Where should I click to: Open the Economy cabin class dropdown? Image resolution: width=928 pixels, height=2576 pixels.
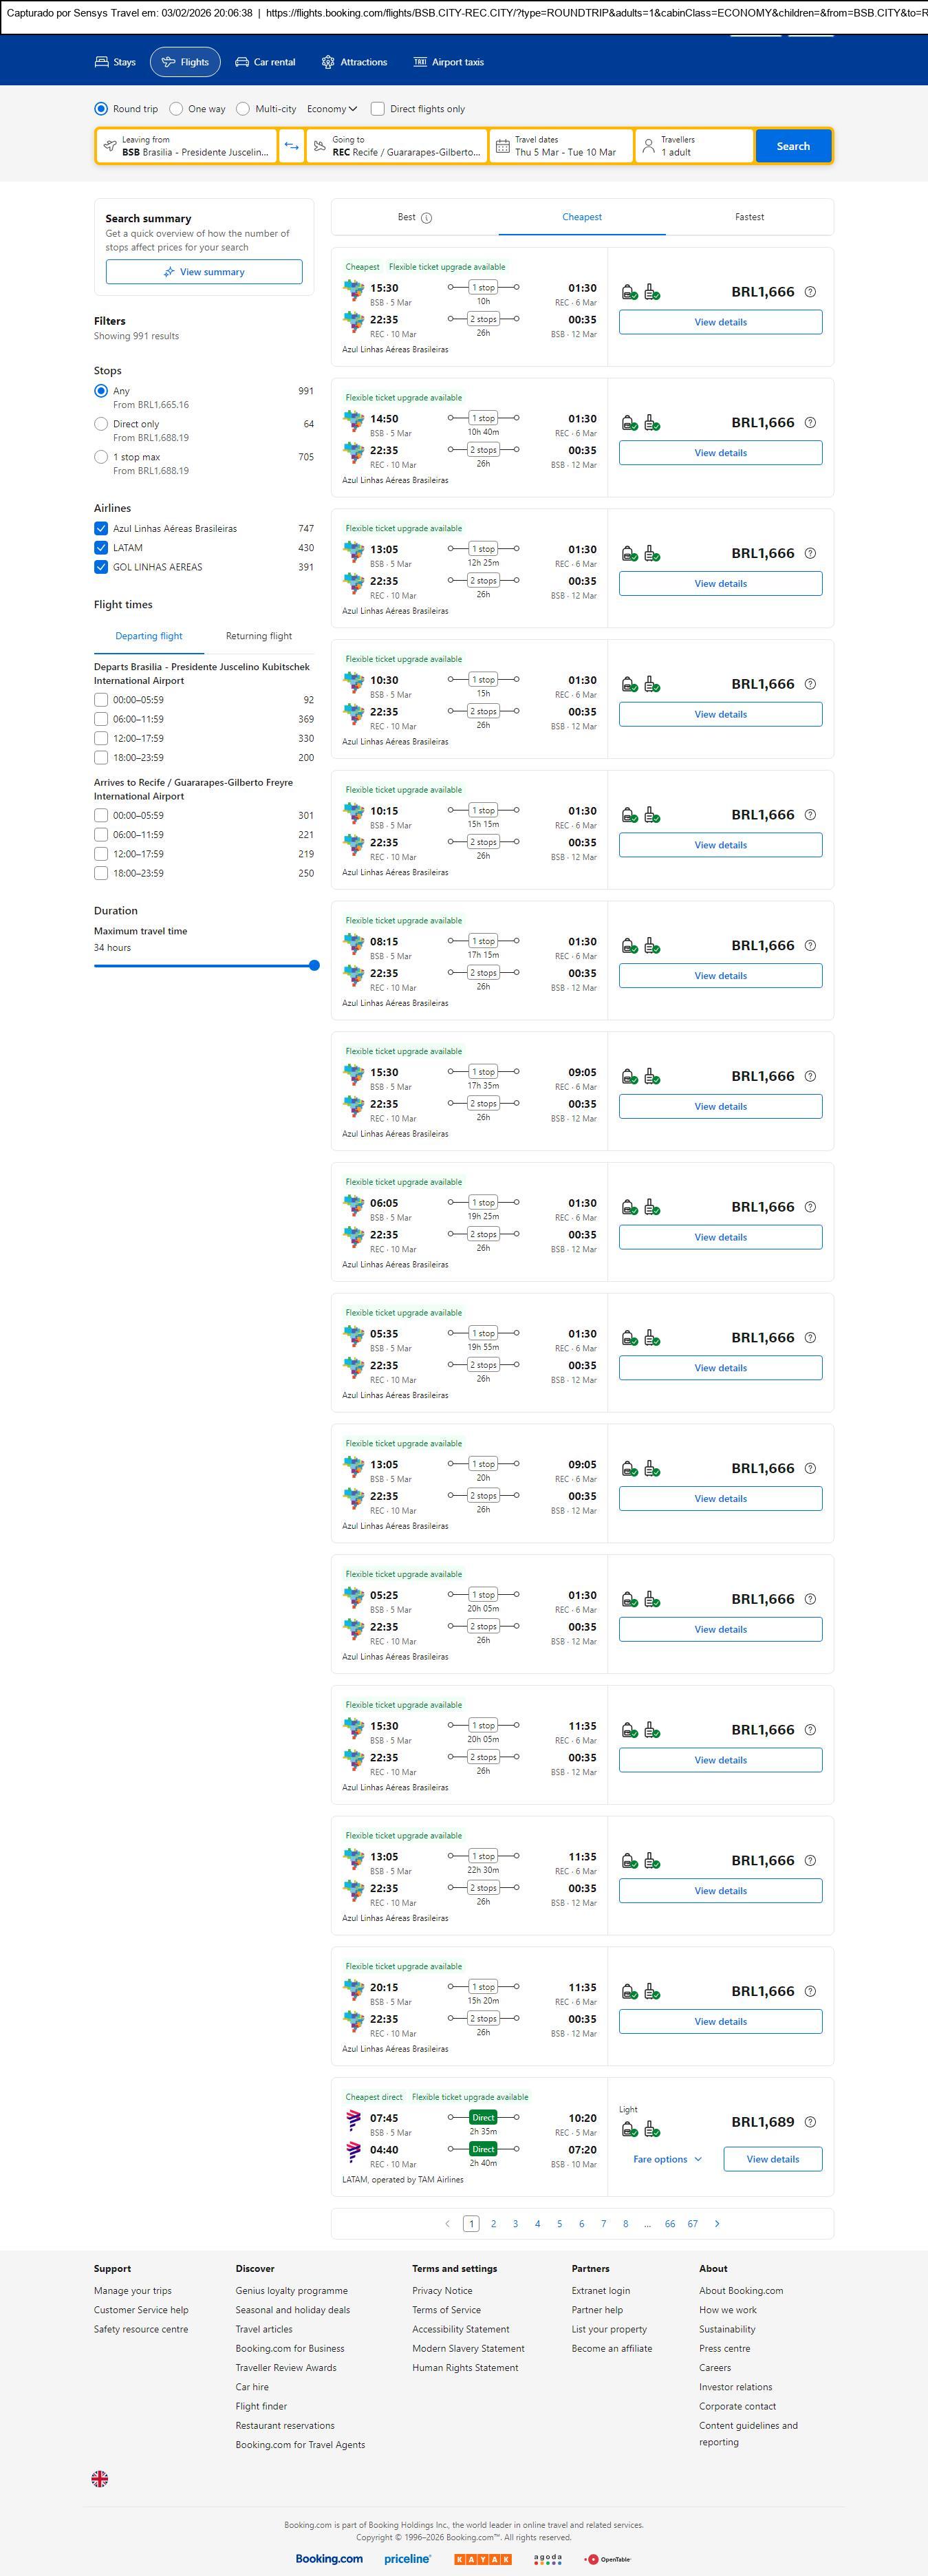coord(332,109)
